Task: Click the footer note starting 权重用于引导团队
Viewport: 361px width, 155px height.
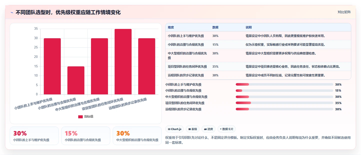Action: 258,140
